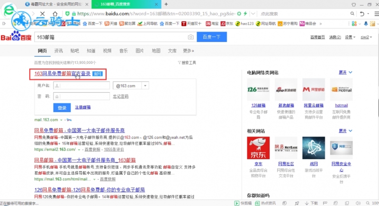Image resolution: width=379 pixels, height=206 pixels.
Task: Toggle the speaker sound icon in status bar
Action: pyautogui.click(x=358, y=203)
